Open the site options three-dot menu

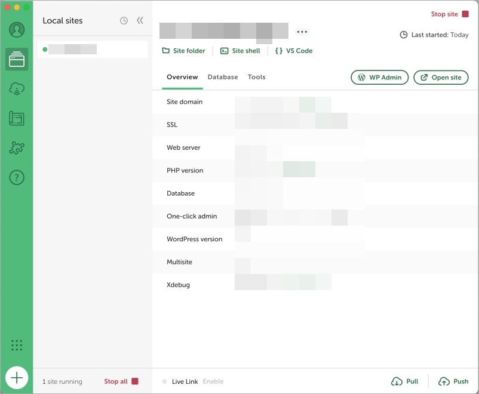coord(302,32)
